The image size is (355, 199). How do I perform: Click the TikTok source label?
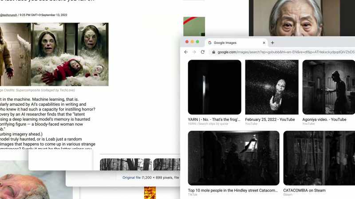(x=193, y=195)
